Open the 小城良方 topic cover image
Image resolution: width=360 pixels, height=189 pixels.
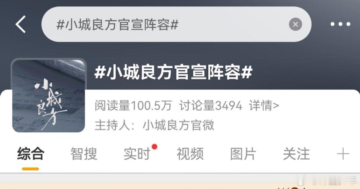[49, 95]
